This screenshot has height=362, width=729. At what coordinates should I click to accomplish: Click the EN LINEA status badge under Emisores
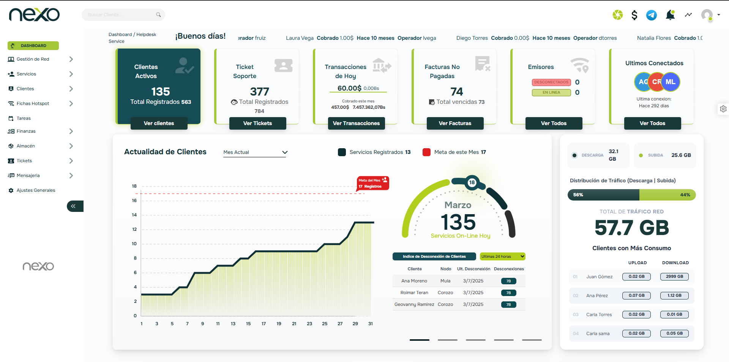coord(551,92)
